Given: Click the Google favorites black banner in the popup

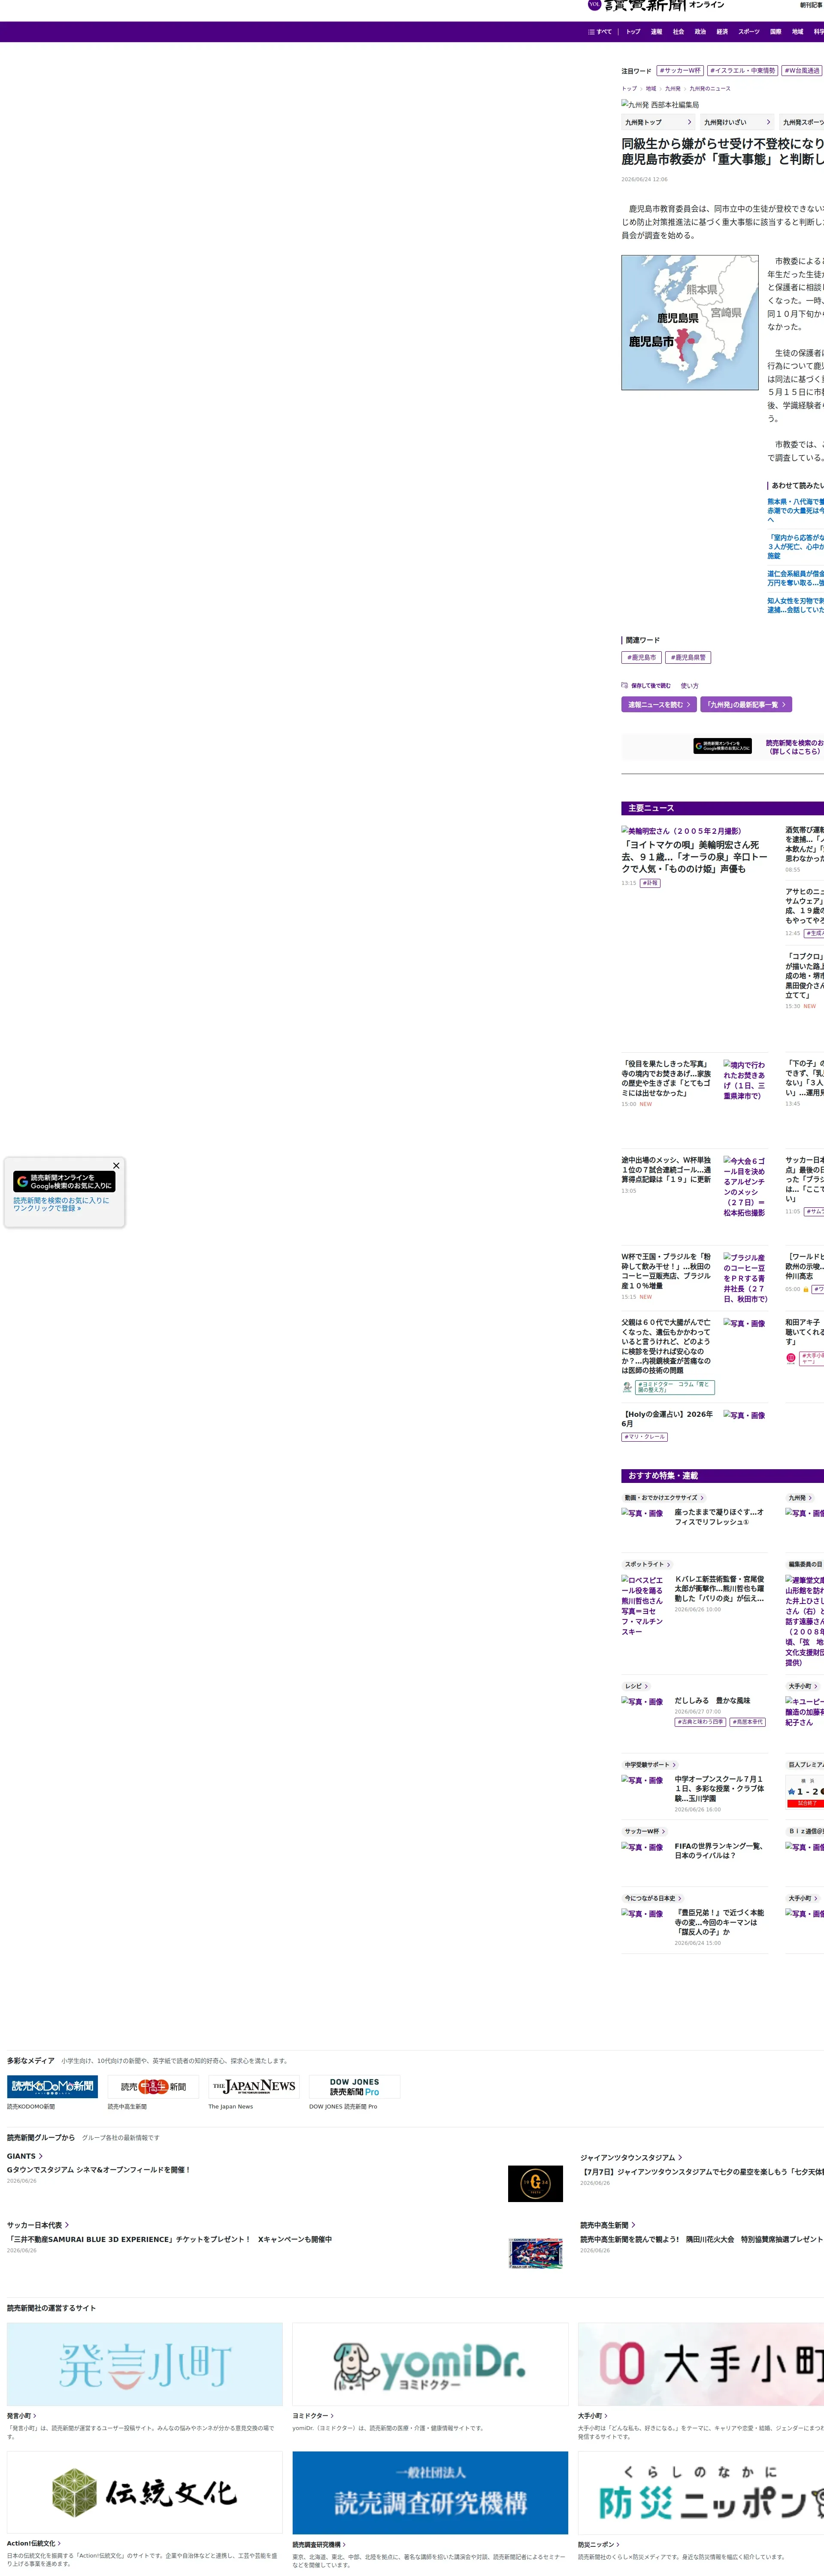Looking at the screenshot, I should [64, 1182].
